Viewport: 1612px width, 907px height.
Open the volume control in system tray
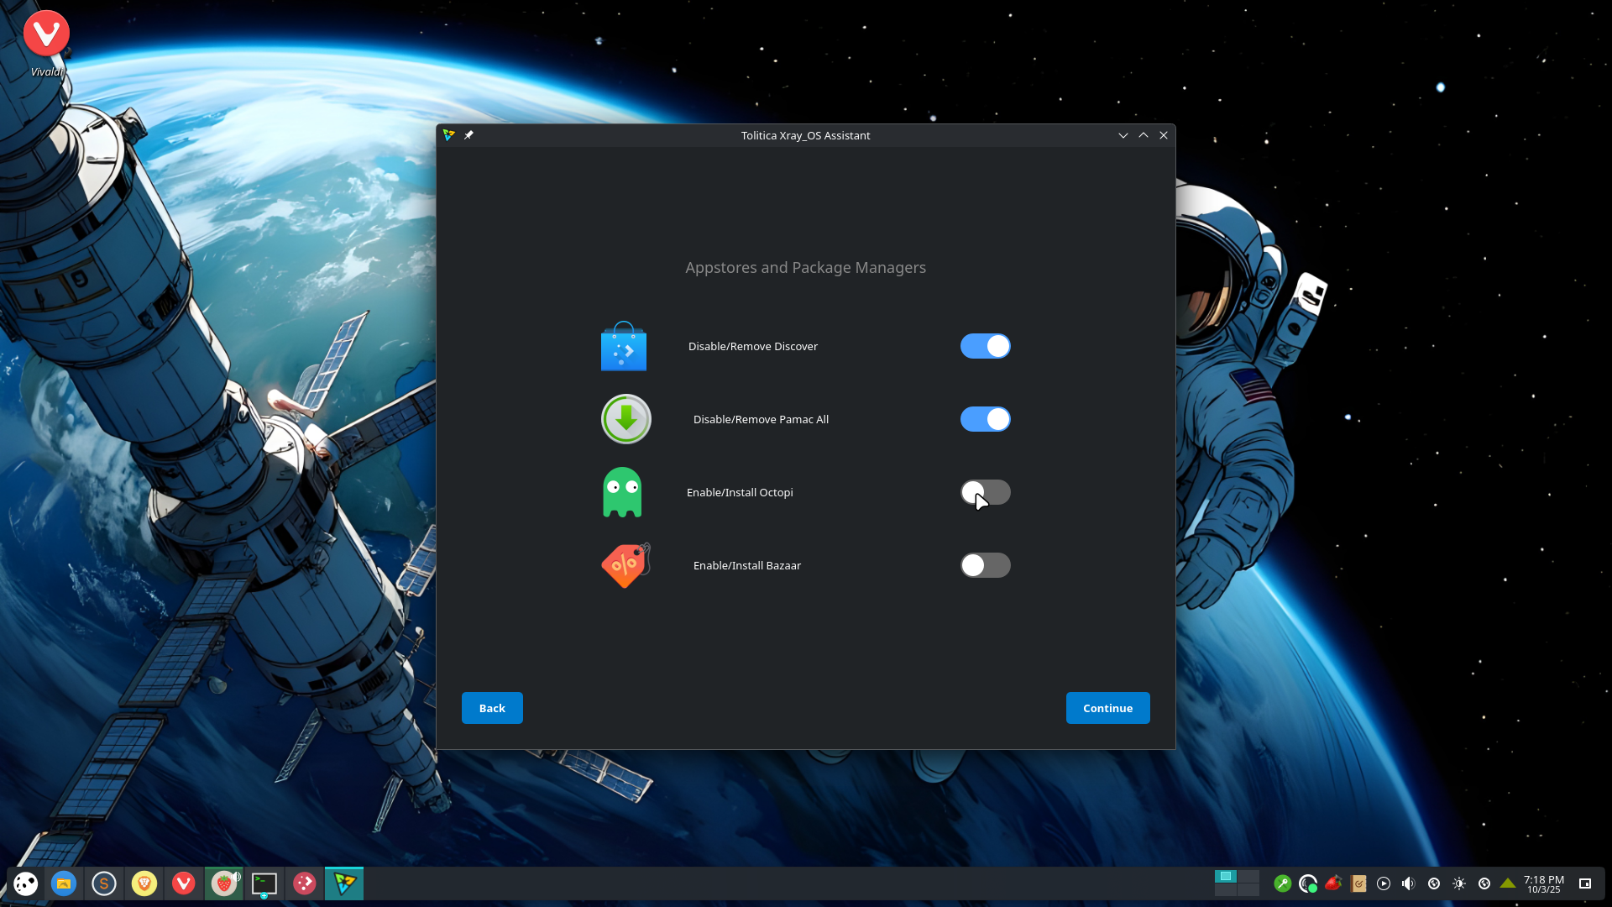1408,883
